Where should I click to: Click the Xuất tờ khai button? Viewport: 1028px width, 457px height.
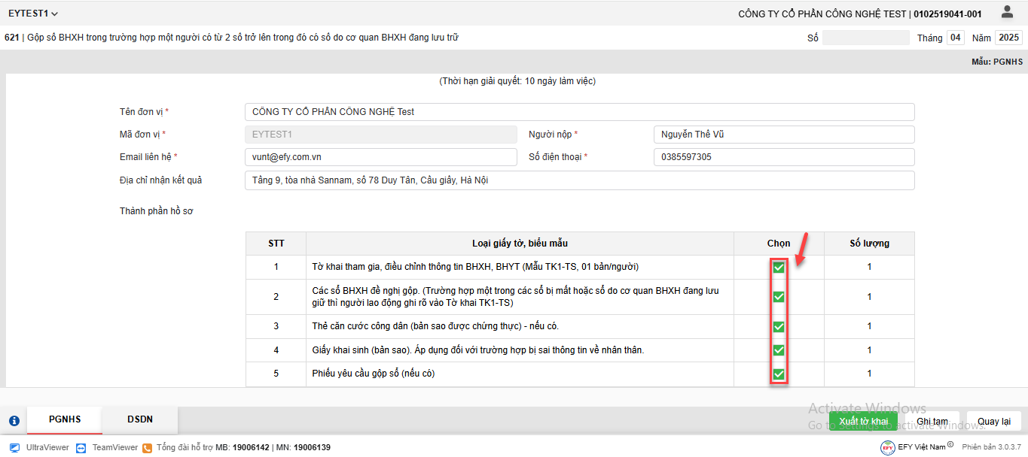[863, 422]
